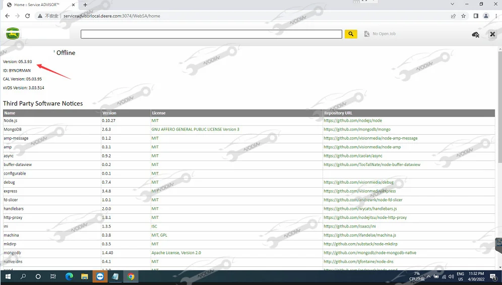Open the browser side panel icon
This screenshot has height=285, width=502.
coord(476,16)
